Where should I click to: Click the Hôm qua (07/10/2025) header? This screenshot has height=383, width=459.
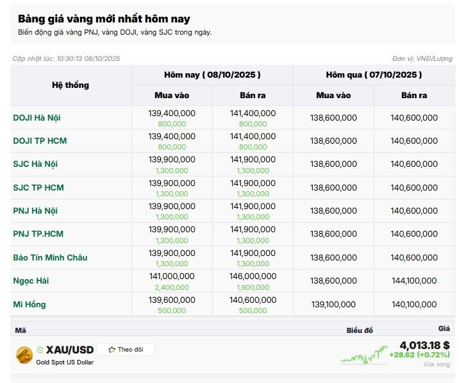pyautogui.click(x=374, y=74)
